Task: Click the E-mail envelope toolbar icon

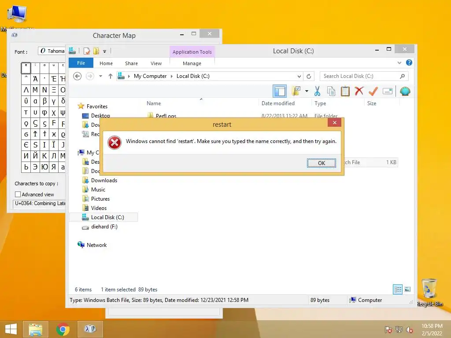Action: click(x=388, y=92)
